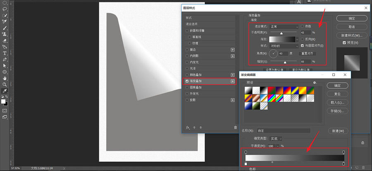Enable the 等高线 checkbox
This screenshot has height=171, width=372.
190,37
